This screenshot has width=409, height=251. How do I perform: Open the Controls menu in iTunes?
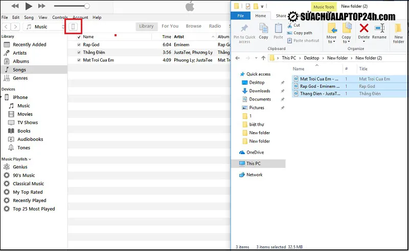click(x=60, y=17)
